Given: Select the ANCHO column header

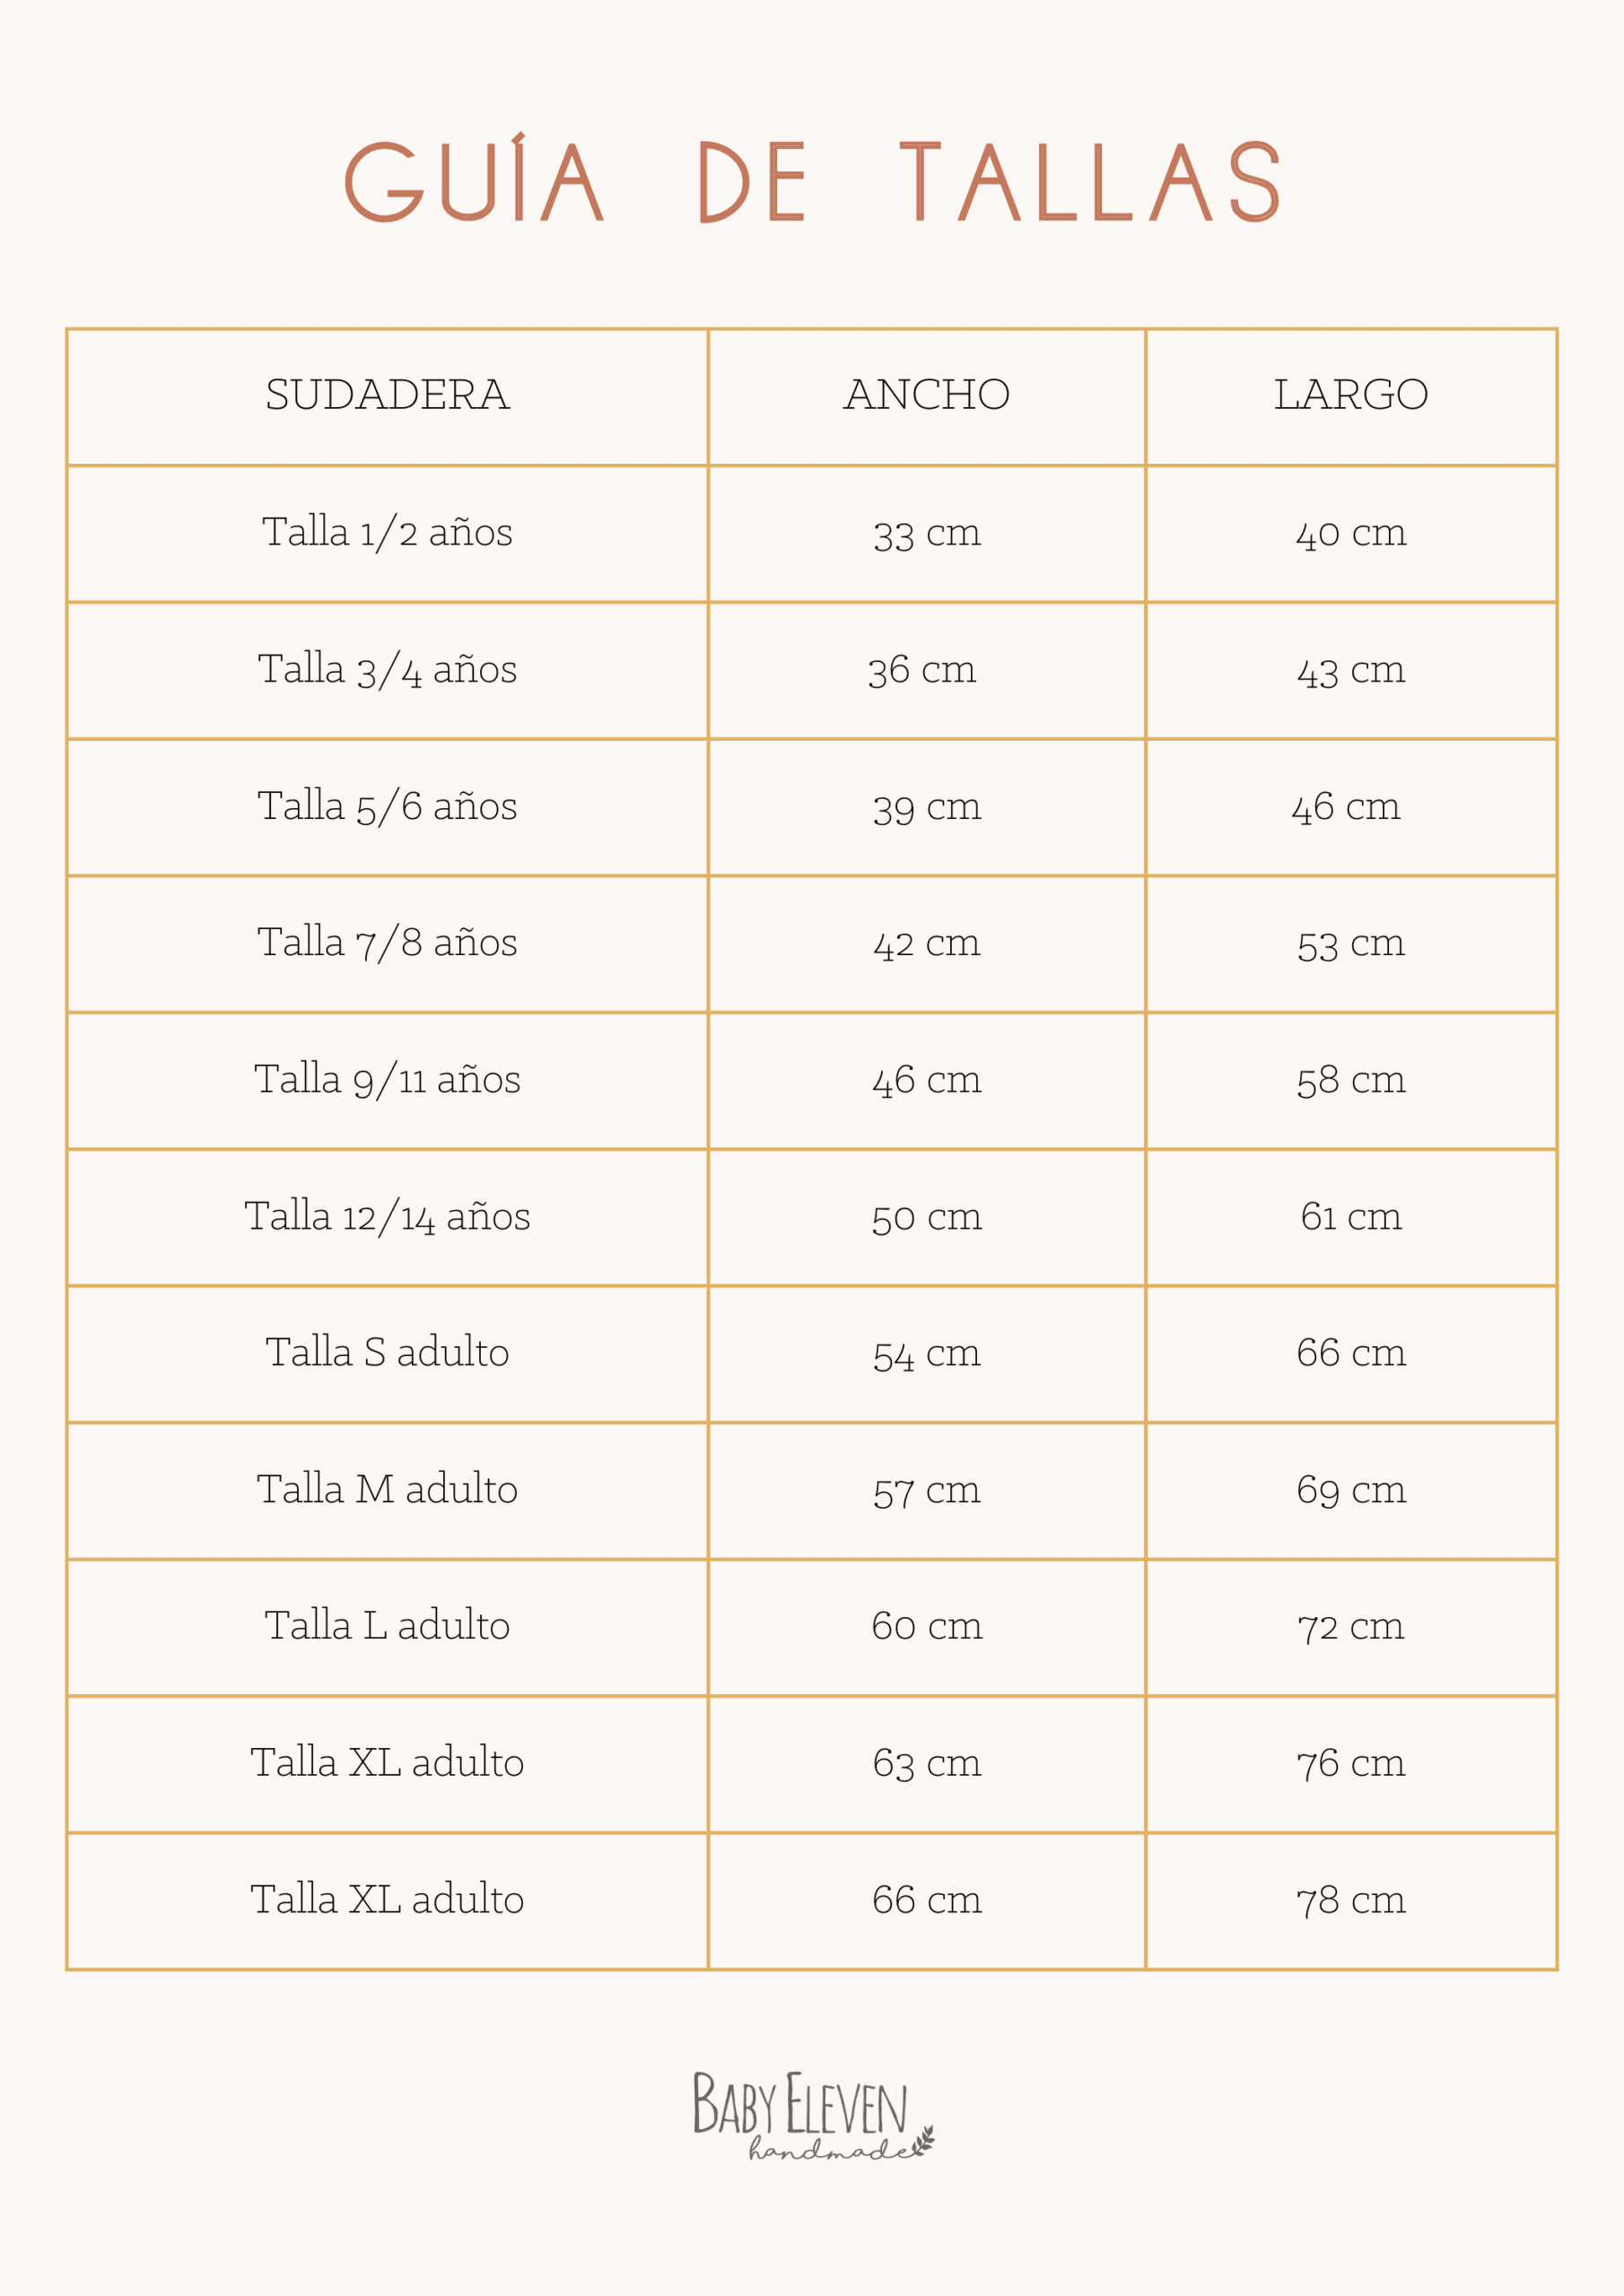Looking at the screenshot, I should pyautogui.click(x=927, y=395).
